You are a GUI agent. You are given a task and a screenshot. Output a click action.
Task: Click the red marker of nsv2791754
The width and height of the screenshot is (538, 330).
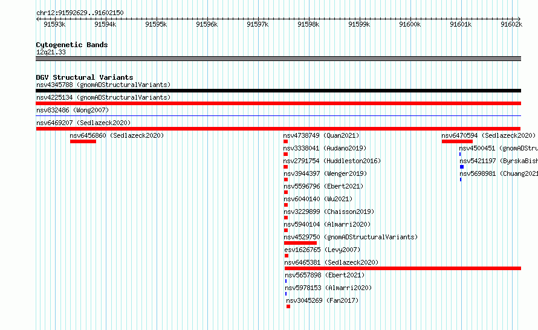tap(286, 167)
